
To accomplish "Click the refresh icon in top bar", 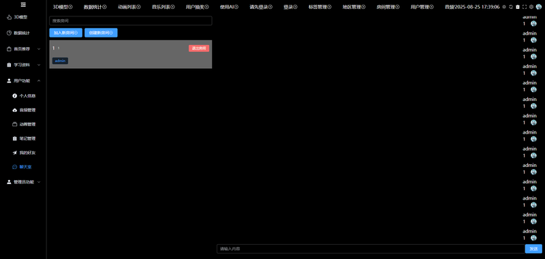I will (x=510, y=7).
